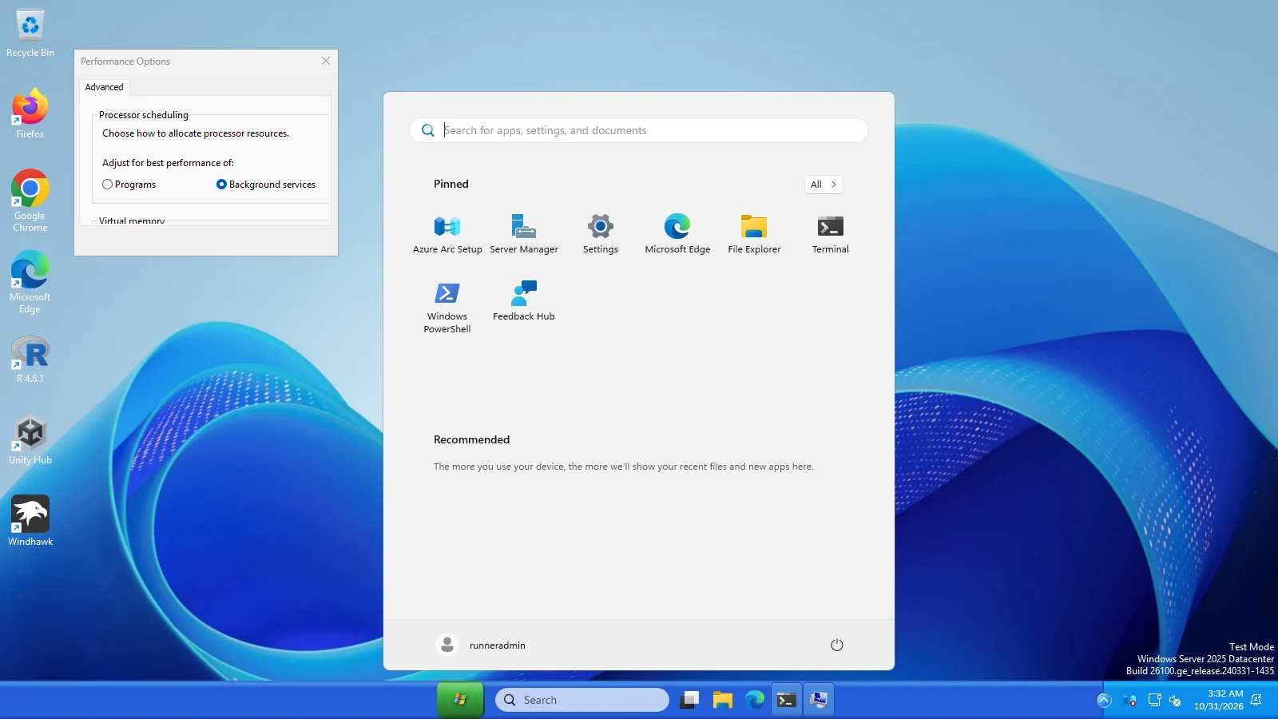The height and width of the screenshot is (719, 1278).
Task: Click the Start button on taskbar
Action: (x=460, y=700)
